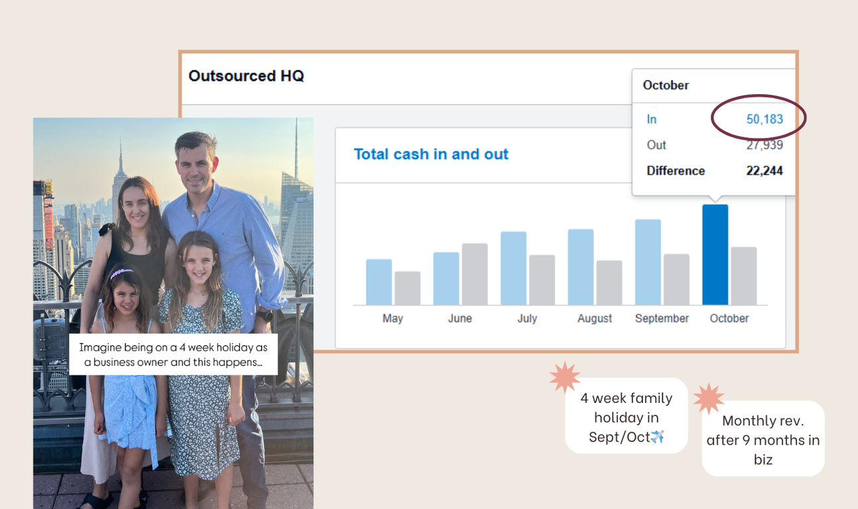This screenshot has height=509, width=858.
Task: Click the "May" axis label
Action: [393, 319]
